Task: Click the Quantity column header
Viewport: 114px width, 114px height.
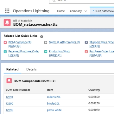Action: click(94, 90)
